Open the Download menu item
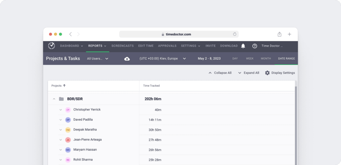341x165 pixels. tap(229, 46)
